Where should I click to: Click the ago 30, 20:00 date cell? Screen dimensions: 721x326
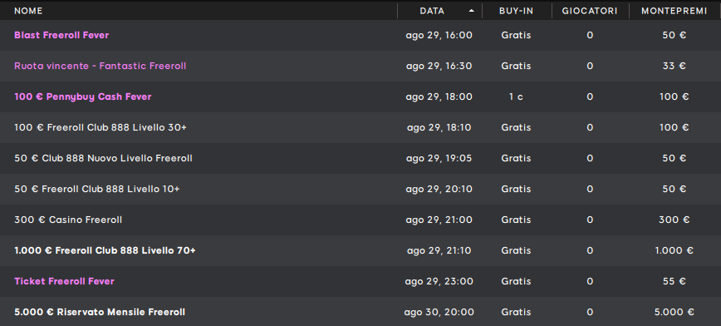pos(439,312)
